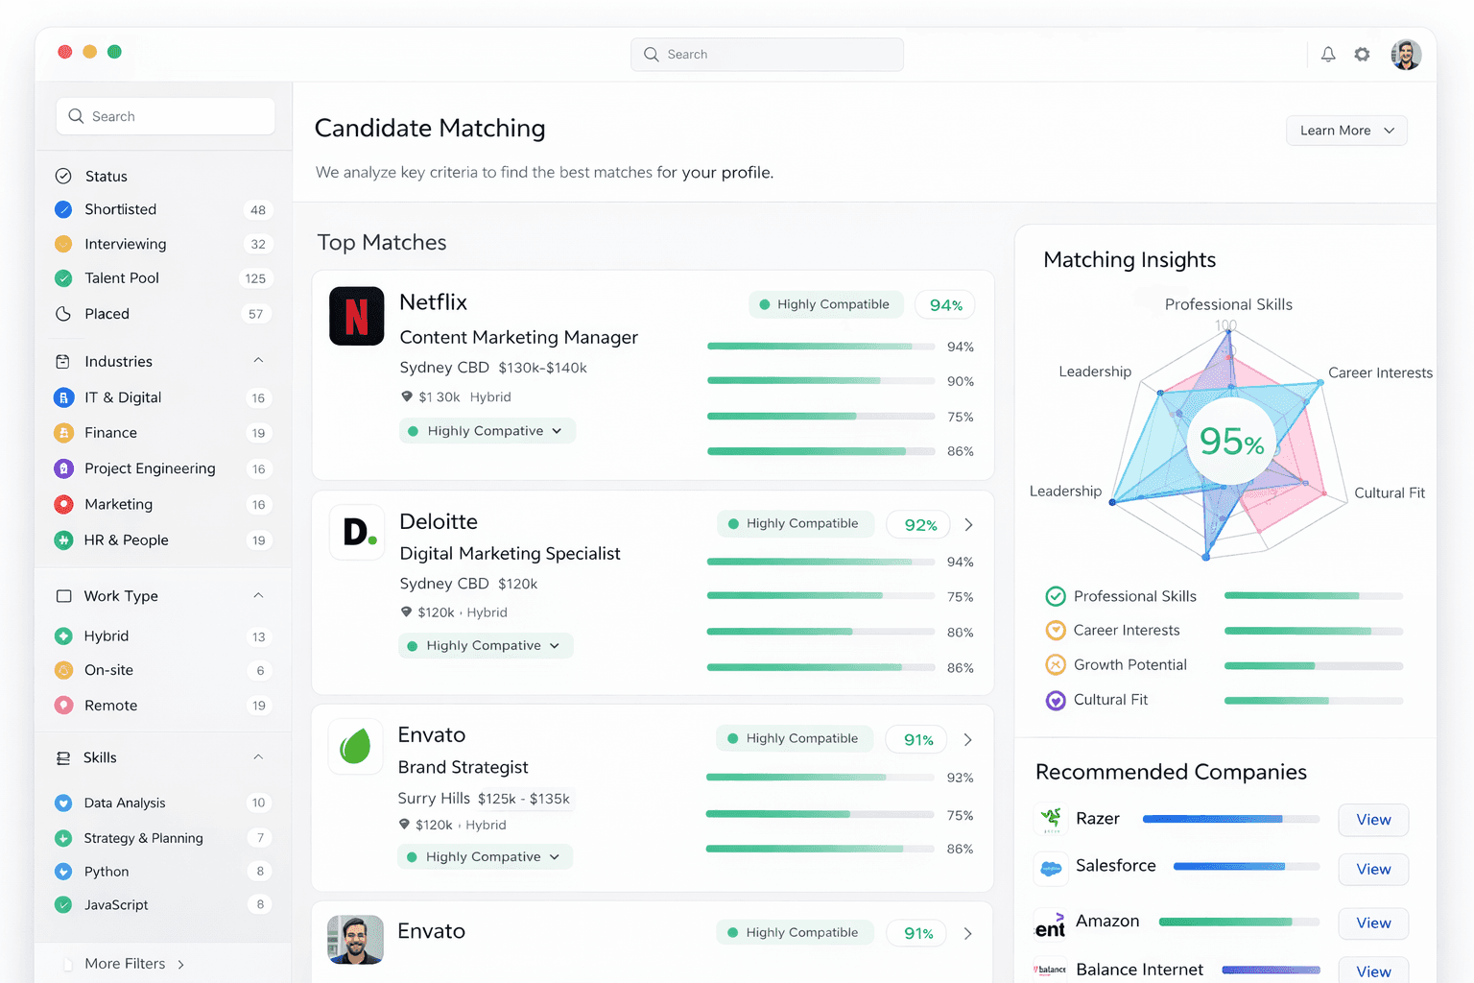Click the Marketing category icon

63,504
